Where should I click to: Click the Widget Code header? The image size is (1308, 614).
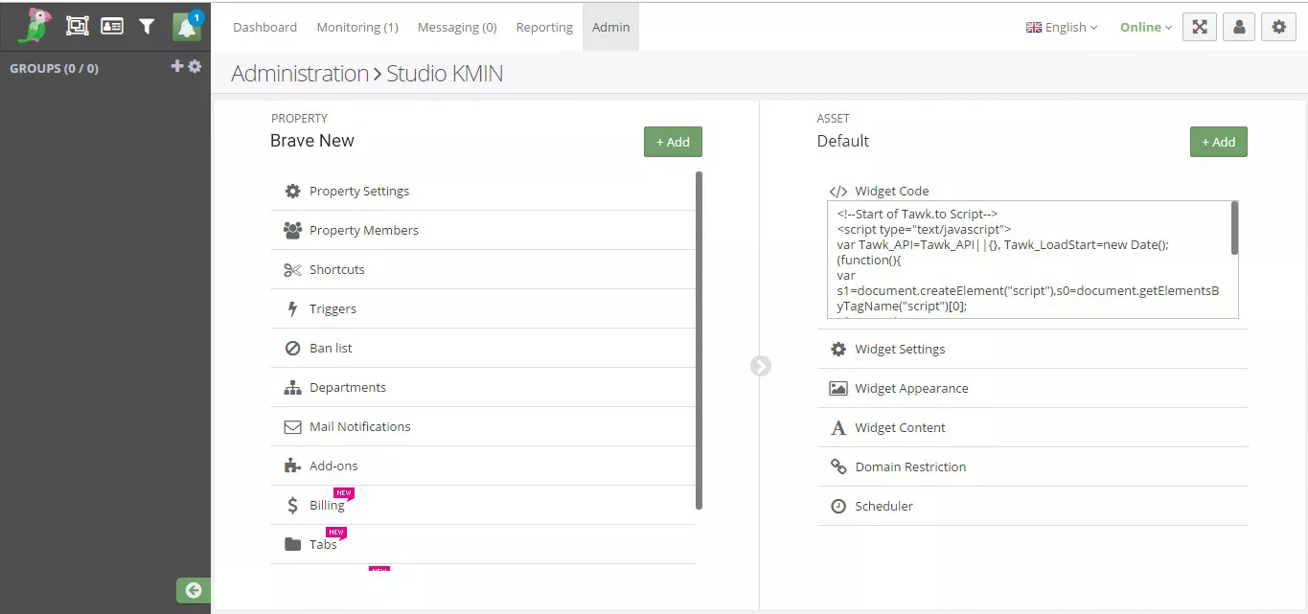pos(880,191)
